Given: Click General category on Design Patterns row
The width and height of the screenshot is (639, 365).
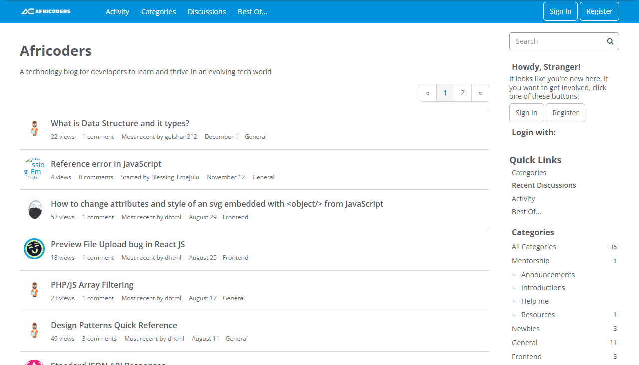Looking at the screenshot, I should [x=236, y=339].
